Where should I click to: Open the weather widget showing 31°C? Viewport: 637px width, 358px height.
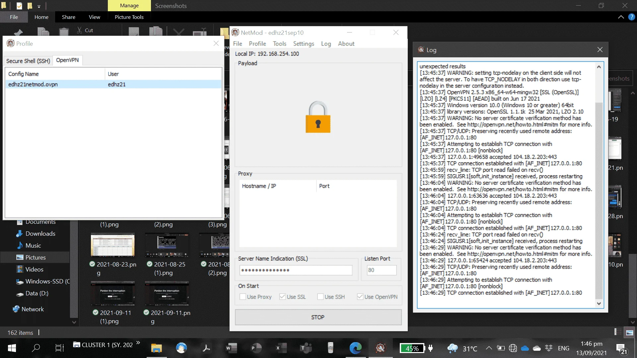pyautogui.click(x=462, y=348)
